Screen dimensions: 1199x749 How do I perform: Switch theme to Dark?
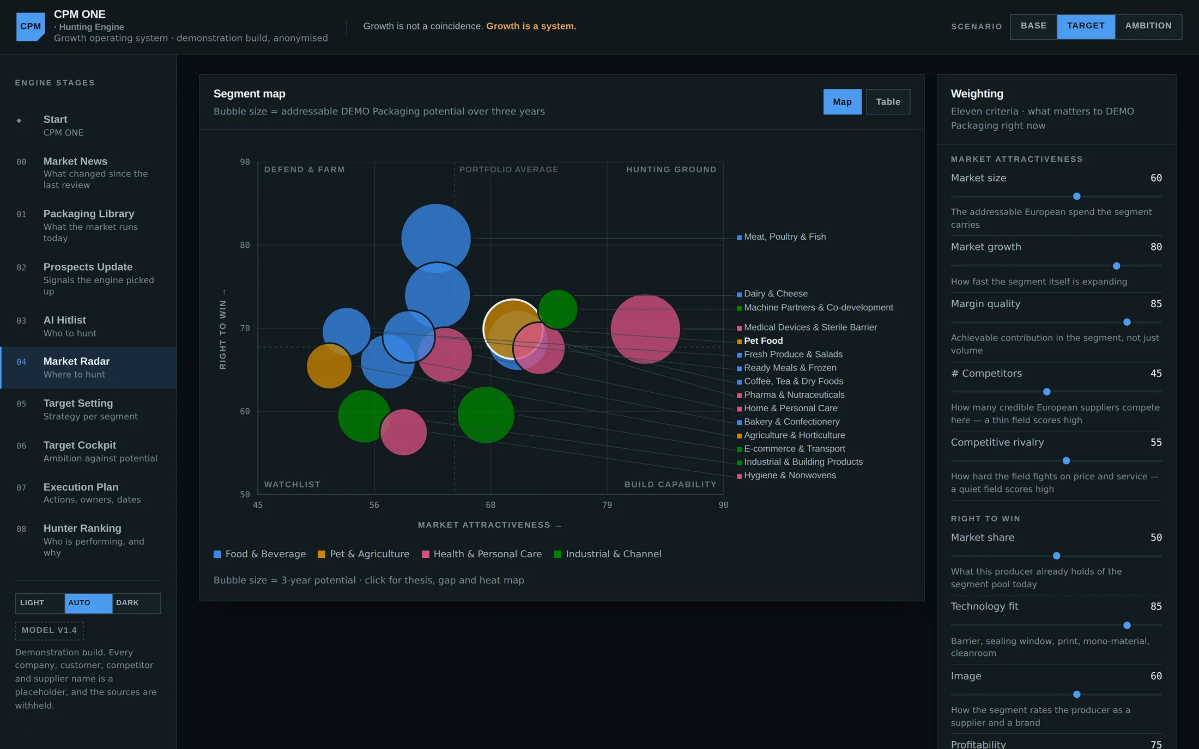pyautogui.click(x=137, y=603)
